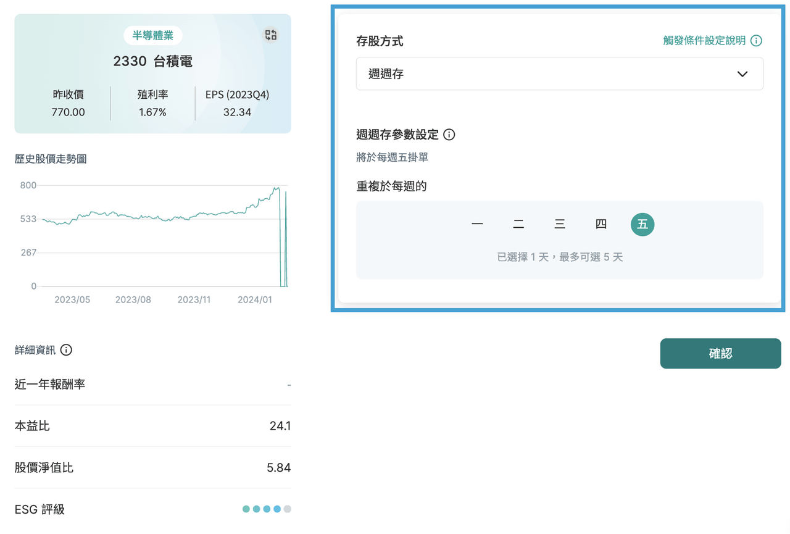Click the 2330 台積電 stock title
This screenshot has width=790, height=534.
coord(153,62)
